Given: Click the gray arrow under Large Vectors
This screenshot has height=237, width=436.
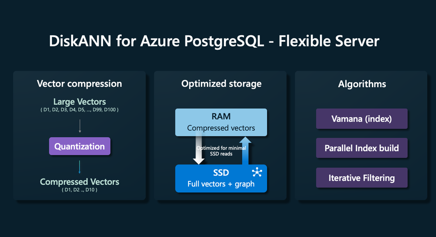Looking at the screenshot, I should point(80,126).
